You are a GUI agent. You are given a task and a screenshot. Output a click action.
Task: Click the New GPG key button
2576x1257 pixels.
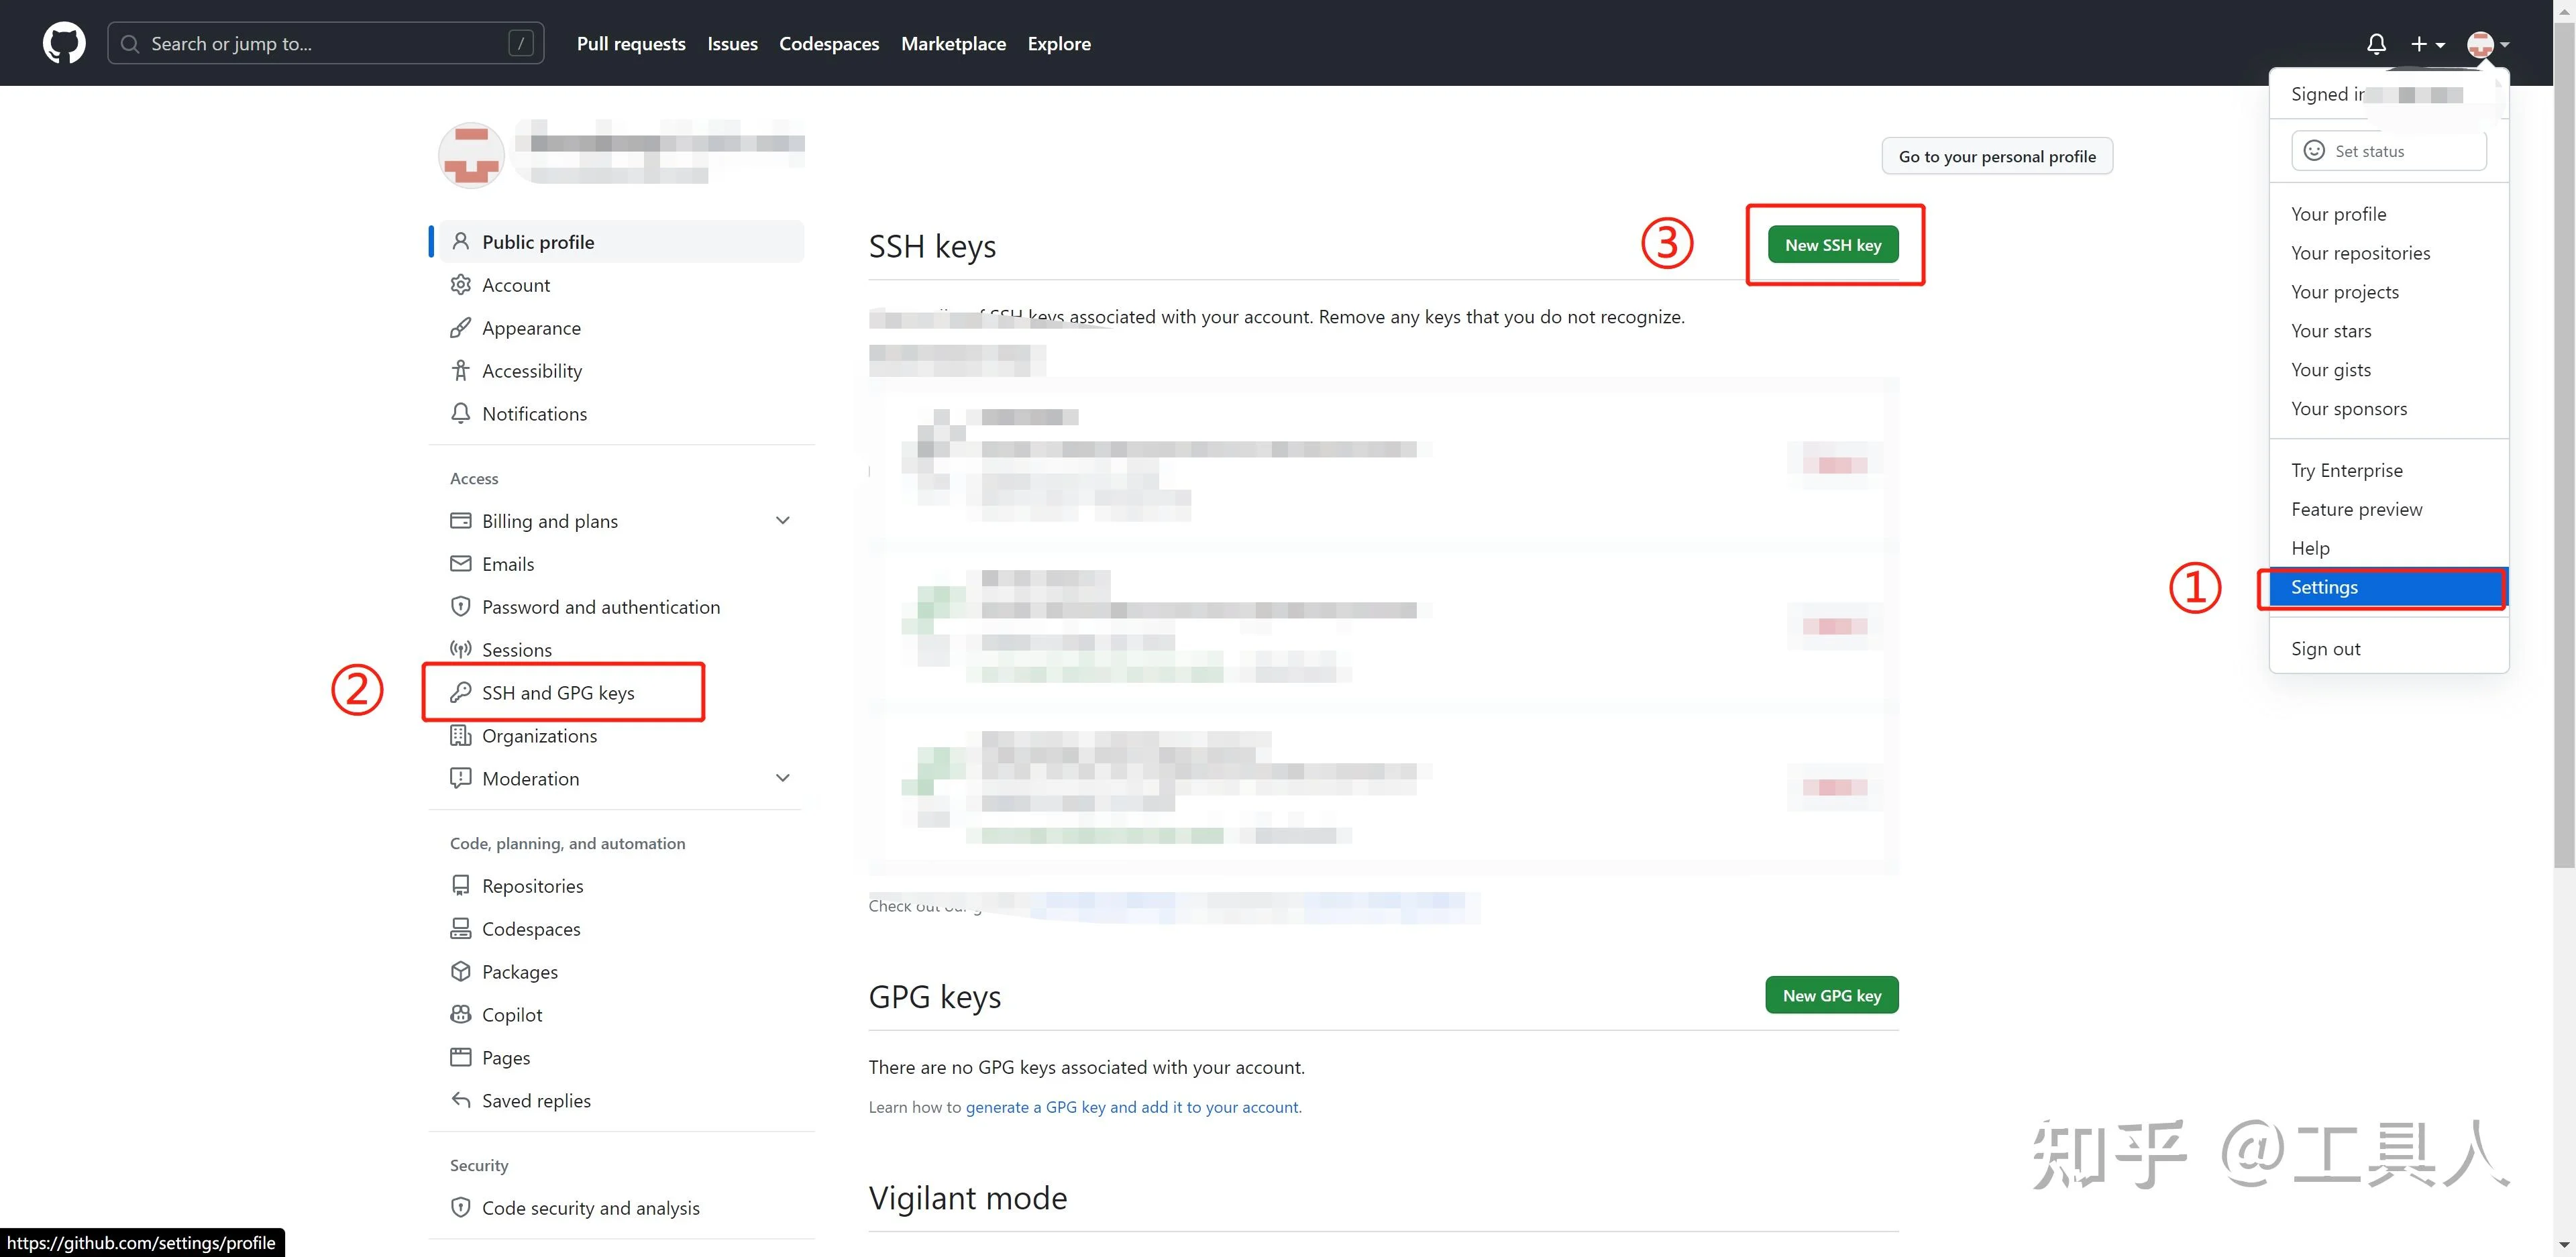(1831, 995)
